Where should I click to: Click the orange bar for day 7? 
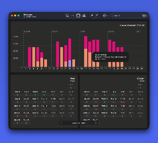pos(45,63)
